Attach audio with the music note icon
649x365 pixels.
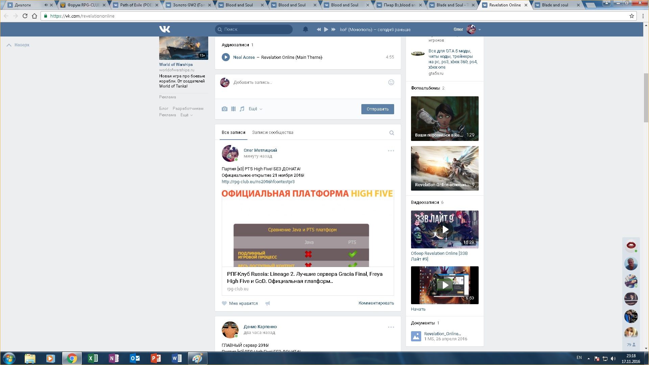[242, 109]
